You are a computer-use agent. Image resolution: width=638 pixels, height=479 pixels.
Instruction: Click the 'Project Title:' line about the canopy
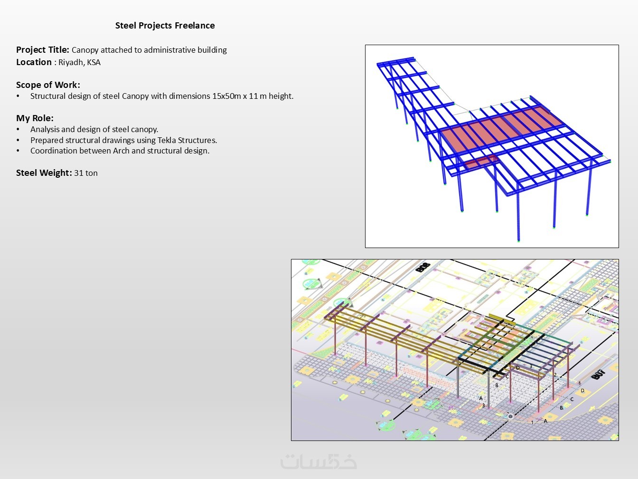tap(122, 50)
